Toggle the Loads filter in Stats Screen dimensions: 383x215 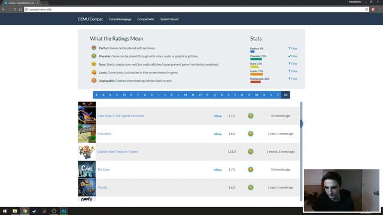(293, 71)
